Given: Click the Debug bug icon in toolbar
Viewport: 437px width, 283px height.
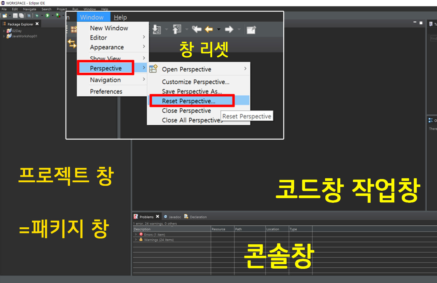Looking at the screenshot, I should pos(37,15).
